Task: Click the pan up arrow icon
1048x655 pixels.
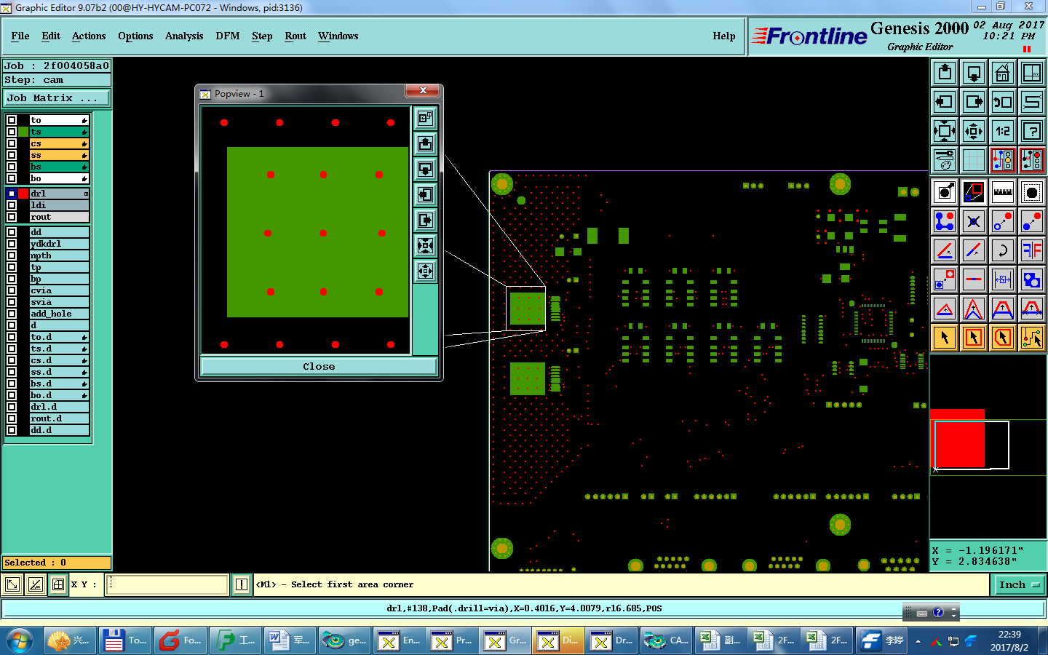Action: pyautogui.click(x=945, y=73)
